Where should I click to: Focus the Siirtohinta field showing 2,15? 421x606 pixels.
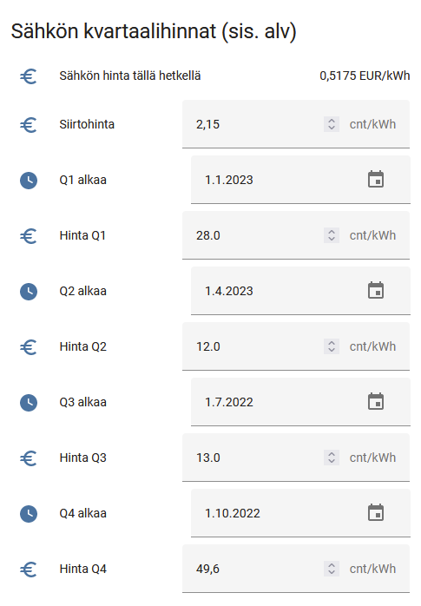coord(296,124)
